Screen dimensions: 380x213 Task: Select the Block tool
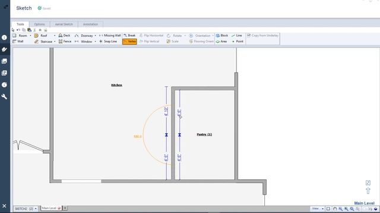tap(221, 35)
